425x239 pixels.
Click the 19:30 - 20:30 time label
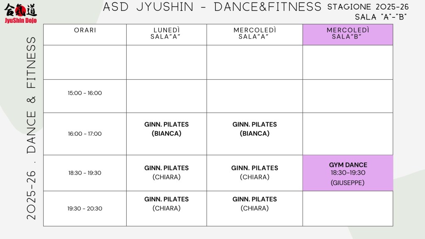click(x=85, y=209)
